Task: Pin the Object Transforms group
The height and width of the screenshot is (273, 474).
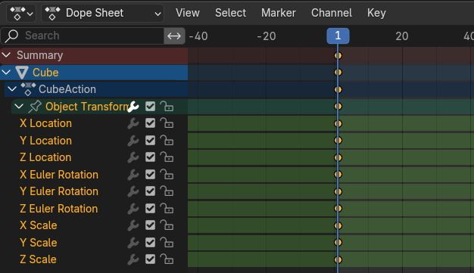Action: [35, 107]
